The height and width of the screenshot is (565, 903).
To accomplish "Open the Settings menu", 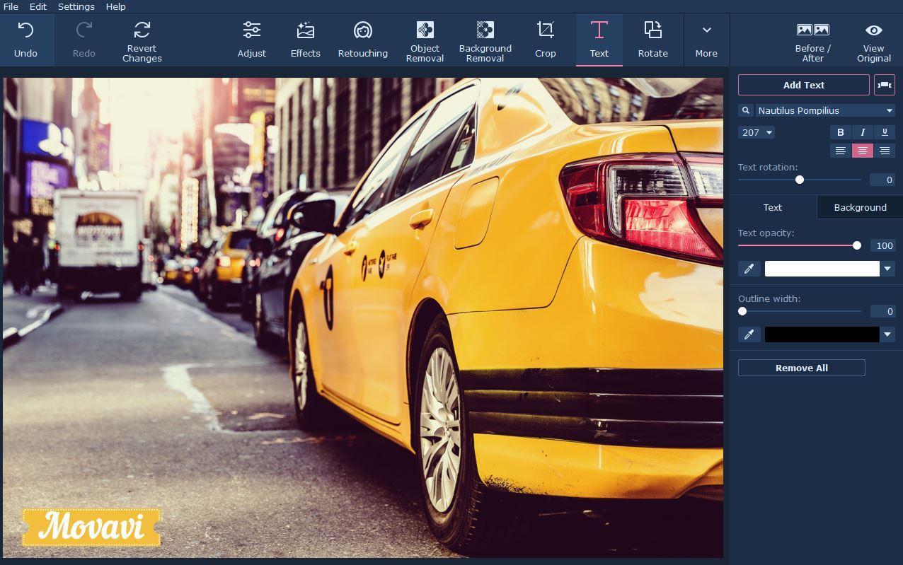I will (x=76, y=6).
